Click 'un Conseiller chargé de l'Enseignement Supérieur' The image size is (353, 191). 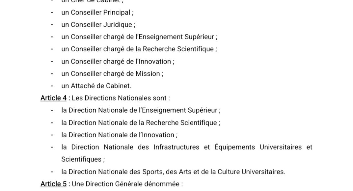(x=139, y=37)
